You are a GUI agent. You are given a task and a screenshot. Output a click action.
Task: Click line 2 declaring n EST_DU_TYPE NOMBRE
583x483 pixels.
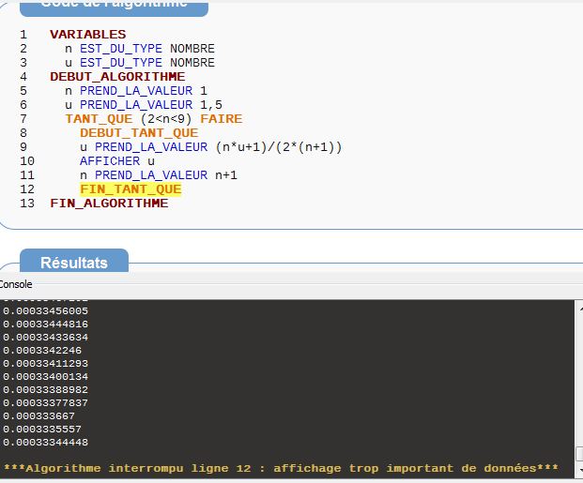pos(139,49)
